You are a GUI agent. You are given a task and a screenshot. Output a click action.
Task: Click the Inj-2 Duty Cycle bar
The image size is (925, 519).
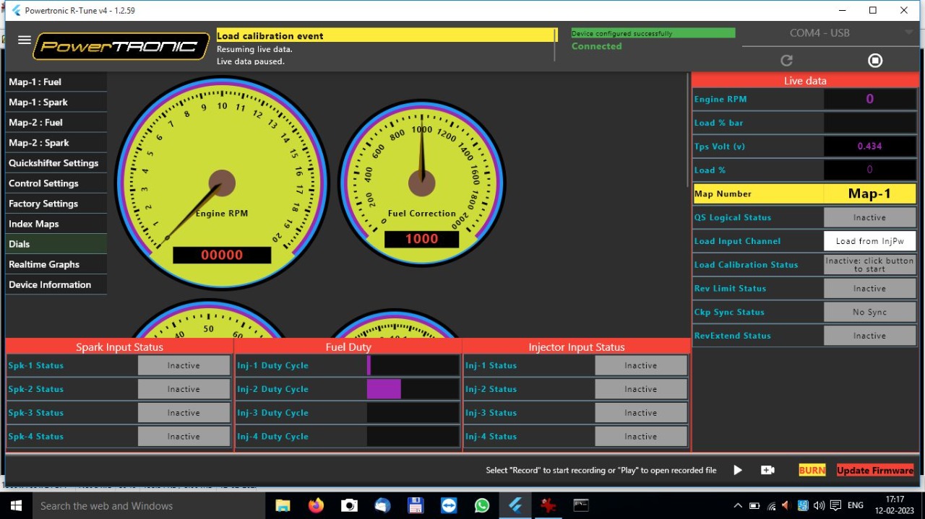[413, 389]
